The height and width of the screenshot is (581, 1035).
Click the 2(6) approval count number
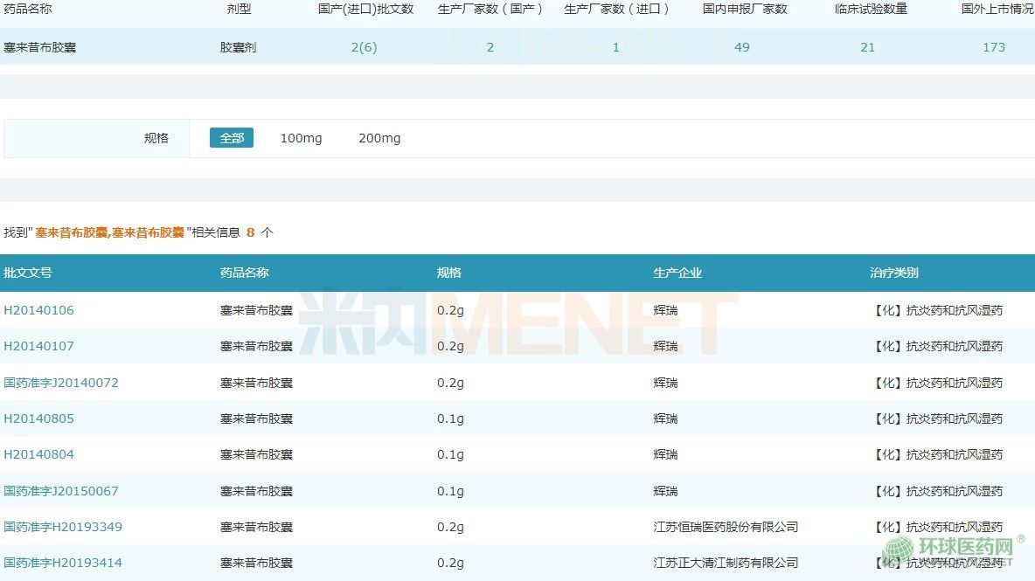pyautogui.click(x=365, y=47)
